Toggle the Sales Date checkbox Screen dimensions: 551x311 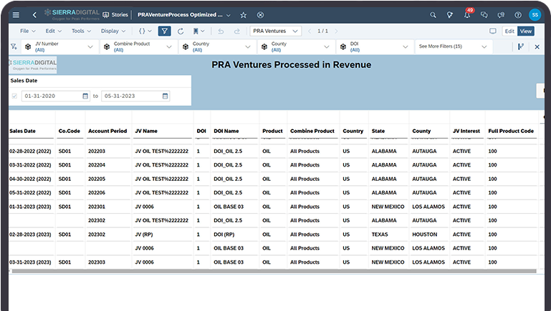click(14, 96)
